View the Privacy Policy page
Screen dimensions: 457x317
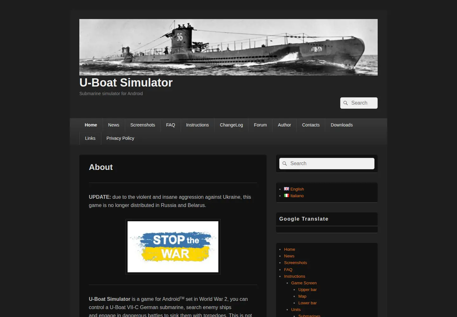(120, 138)
